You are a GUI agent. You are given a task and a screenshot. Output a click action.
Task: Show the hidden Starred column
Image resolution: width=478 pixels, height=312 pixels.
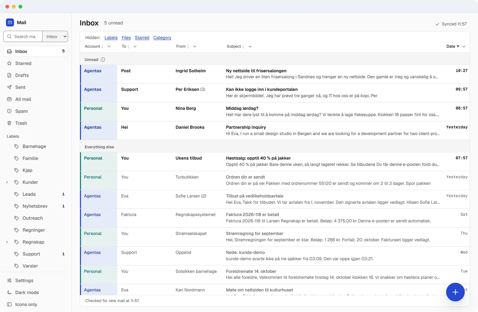[142, 38]
